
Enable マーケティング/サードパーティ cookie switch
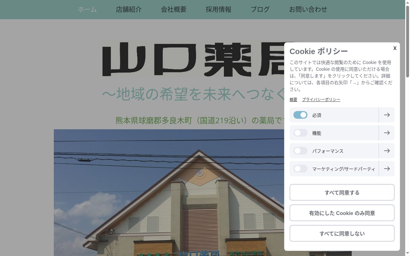pos(300,169)
